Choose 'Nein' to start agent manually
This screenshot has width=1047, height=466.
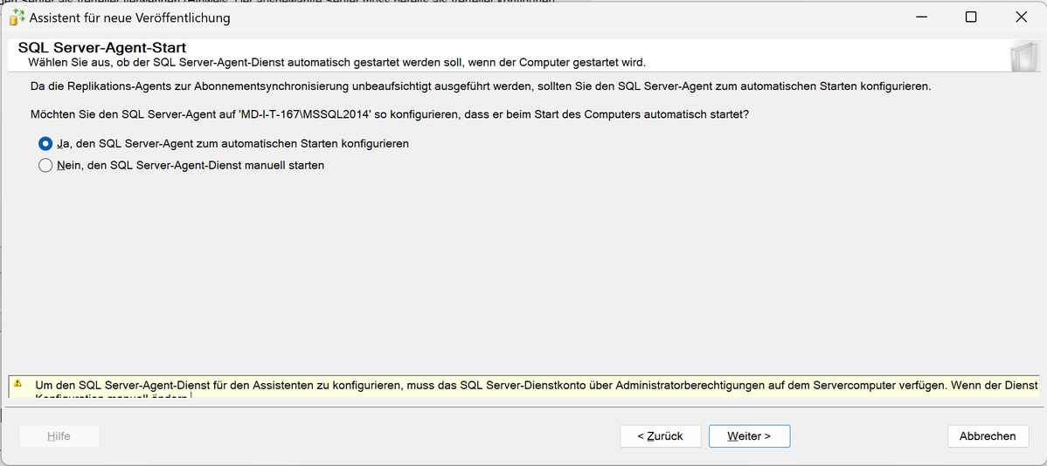point(182,165)
